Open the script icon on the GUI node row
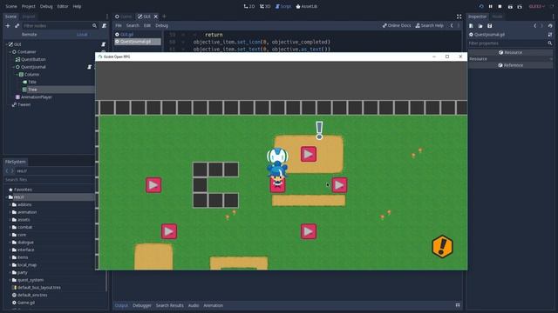558x313 pixels. pos(103,44)
